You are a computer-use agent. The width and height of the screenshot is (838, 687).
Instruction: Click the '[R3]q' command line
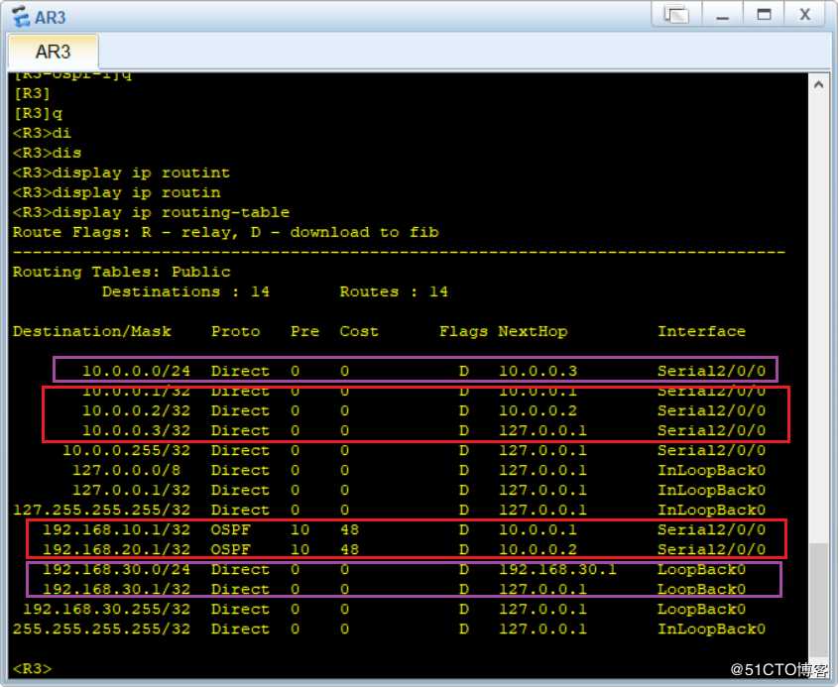click(38, 113)
